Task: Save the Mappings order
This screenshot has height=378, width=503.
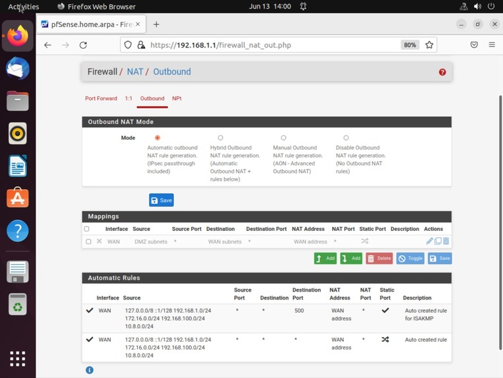Action: pyautogui.click(x=440, y=259)
